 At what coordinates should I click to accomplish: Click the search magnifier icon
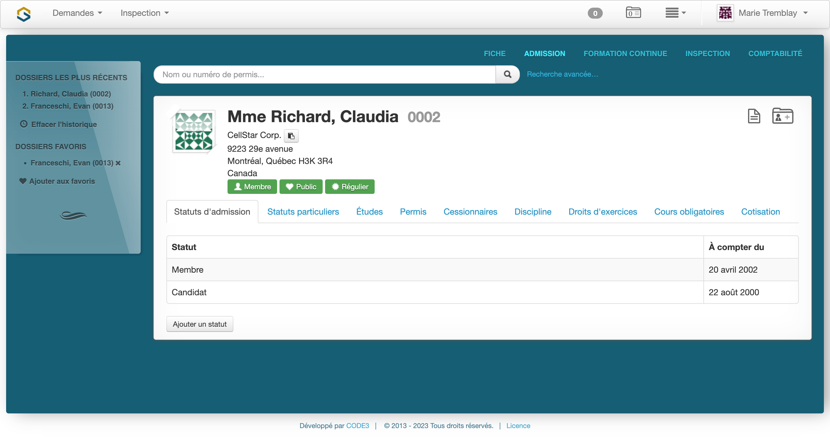pyautogui.click(x=507, y=74)
